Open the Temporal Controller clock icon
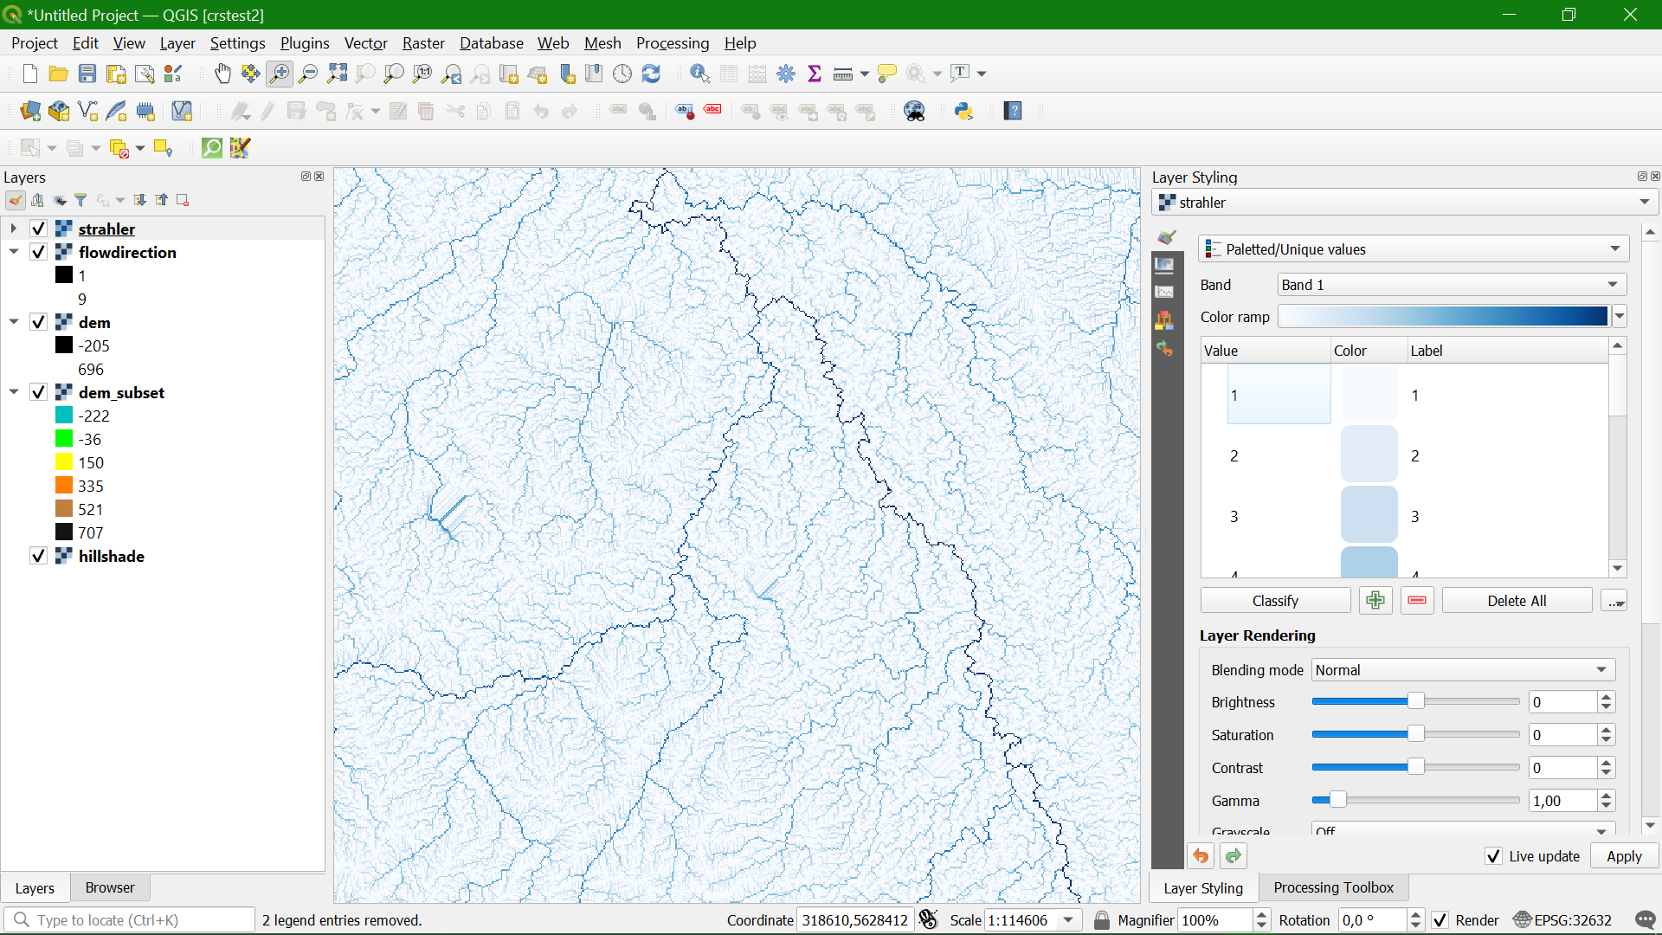 coord(622,74)
